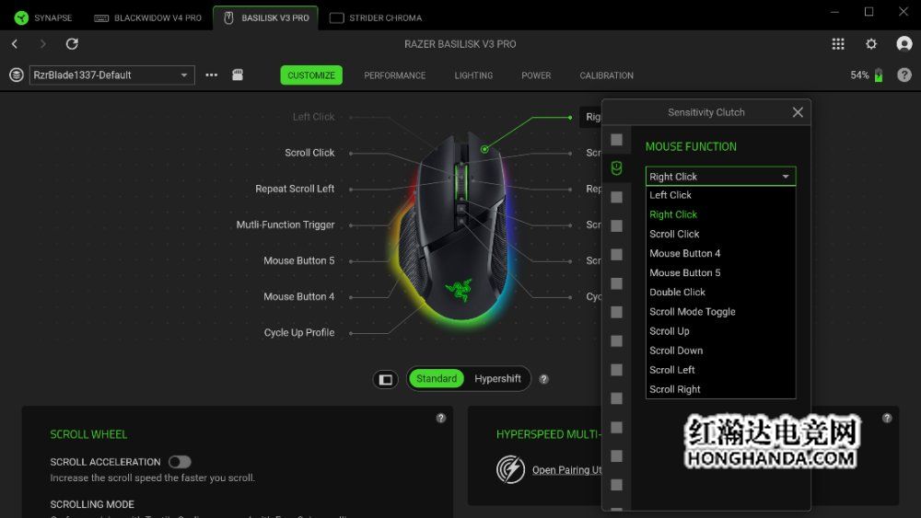Screen dimensions: 921x518
Task: Select Double Click option
Action: 721,292
